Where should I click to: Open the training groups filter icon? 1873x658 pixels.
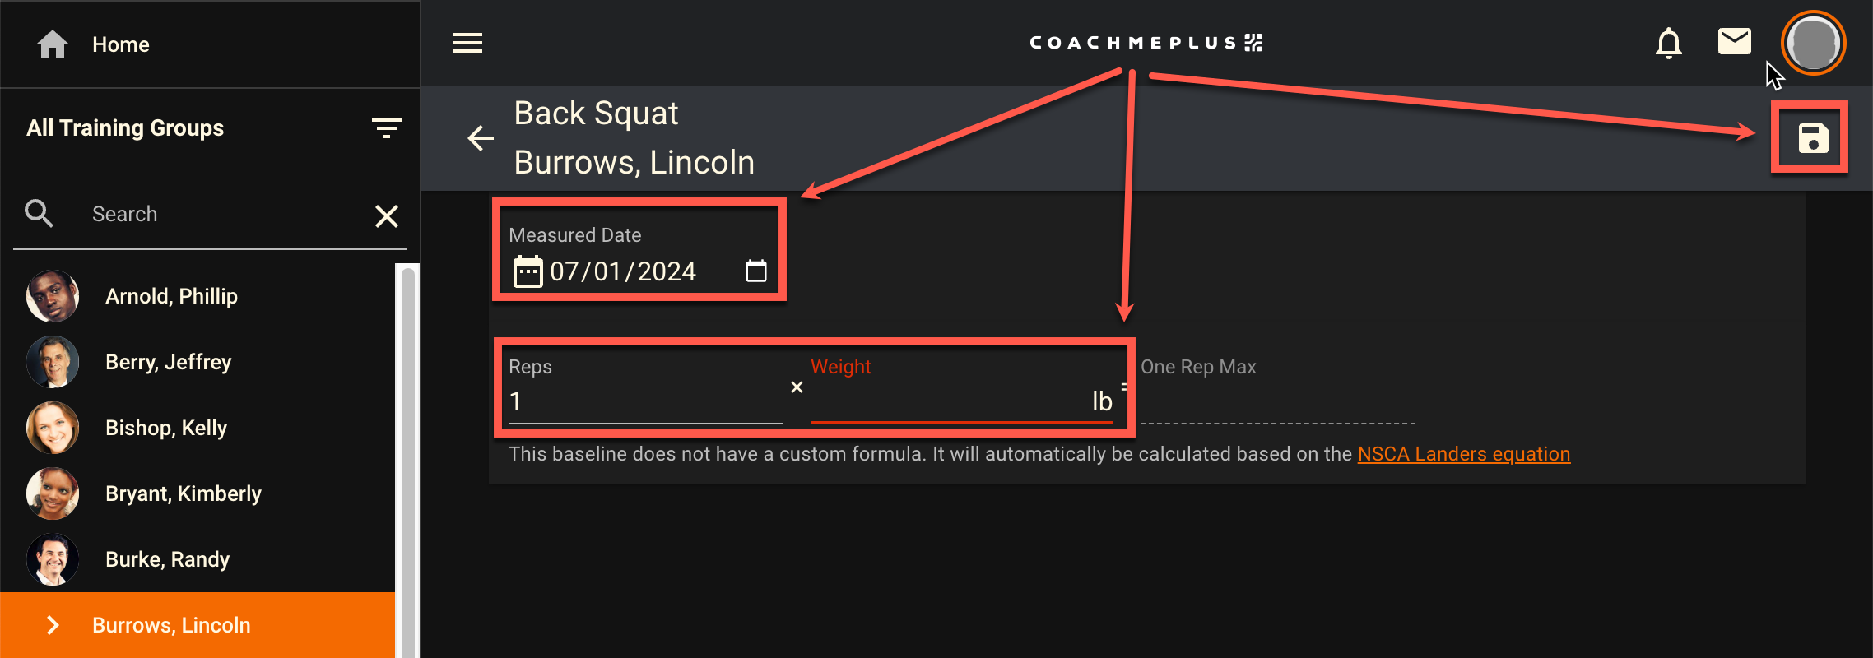[x=386, y=128]
